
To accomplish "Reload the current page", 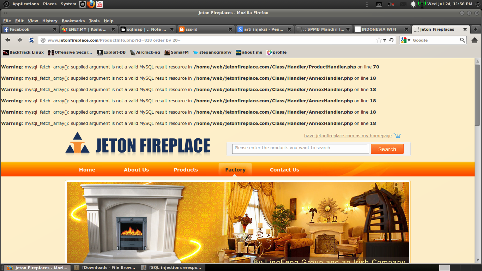I will [x=391, y=40].
